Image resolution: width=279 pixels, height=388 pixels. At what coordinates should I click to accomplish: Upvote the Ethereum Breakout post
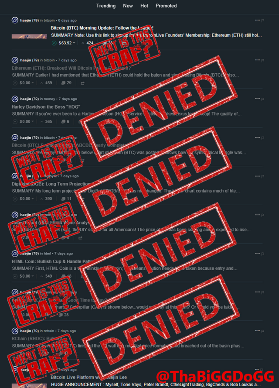(x=15, y=83)
